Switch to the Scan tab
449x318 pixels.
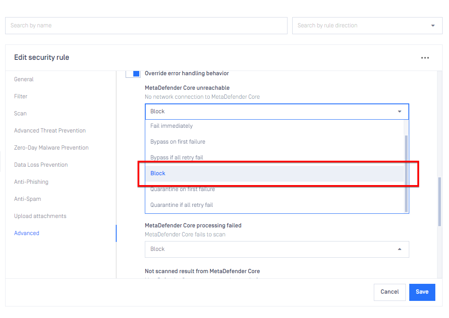21,113
